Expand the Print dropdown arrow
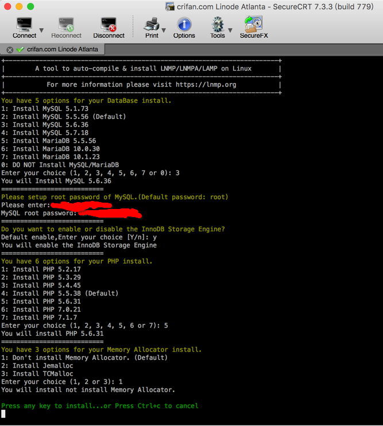Screen dimensions: 383x426 pyautogui.click(x=164, y=30)
